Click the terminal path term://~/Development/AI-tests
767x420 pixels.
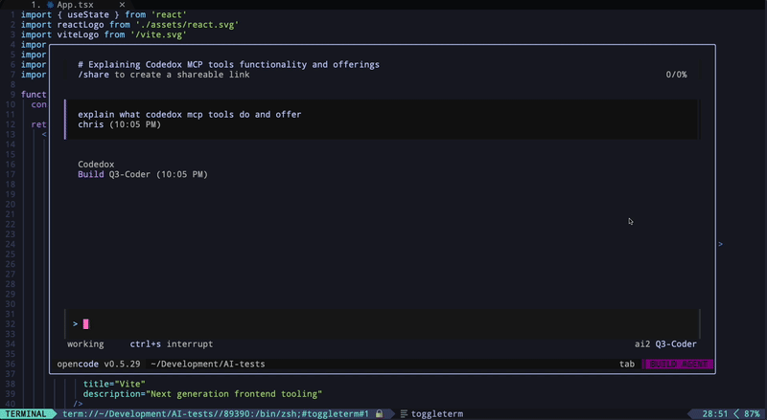[215, 413]
